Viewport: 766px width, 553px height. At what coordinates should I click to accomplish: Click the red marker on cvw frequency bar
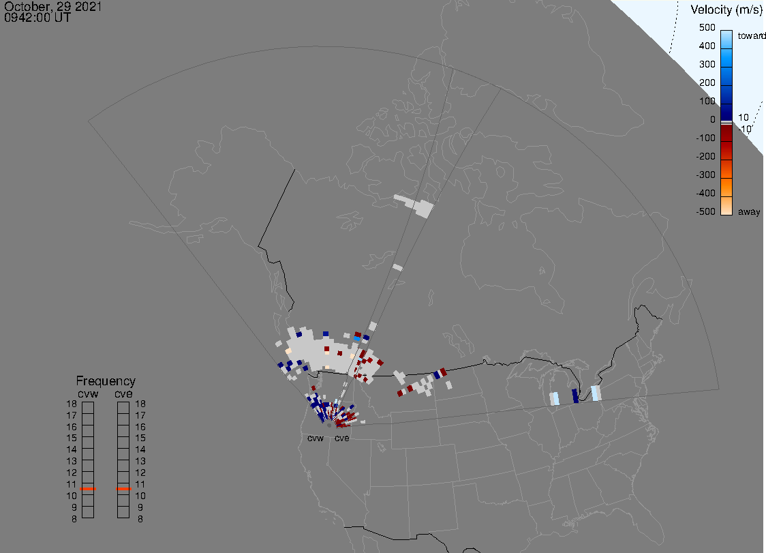(x=88, y=489)
